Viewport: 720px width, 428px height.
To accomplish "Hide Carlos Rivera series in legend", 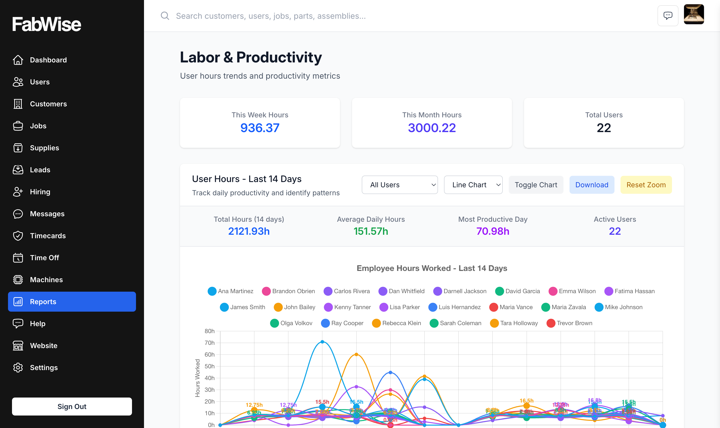I will tap(346, 291).
